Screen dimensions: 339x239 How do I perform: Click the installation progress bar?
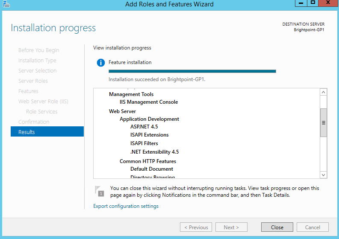click(192, 71)
